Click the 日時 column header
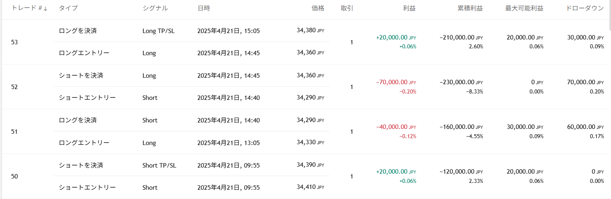This screenshot has height=199, width=611. [204, 8]
